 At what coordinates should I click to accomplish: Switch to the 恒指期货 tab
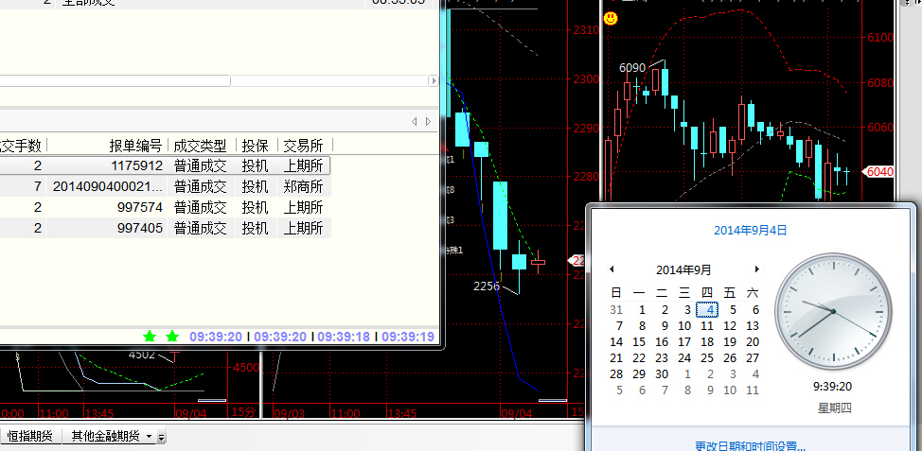click(30, 436)
